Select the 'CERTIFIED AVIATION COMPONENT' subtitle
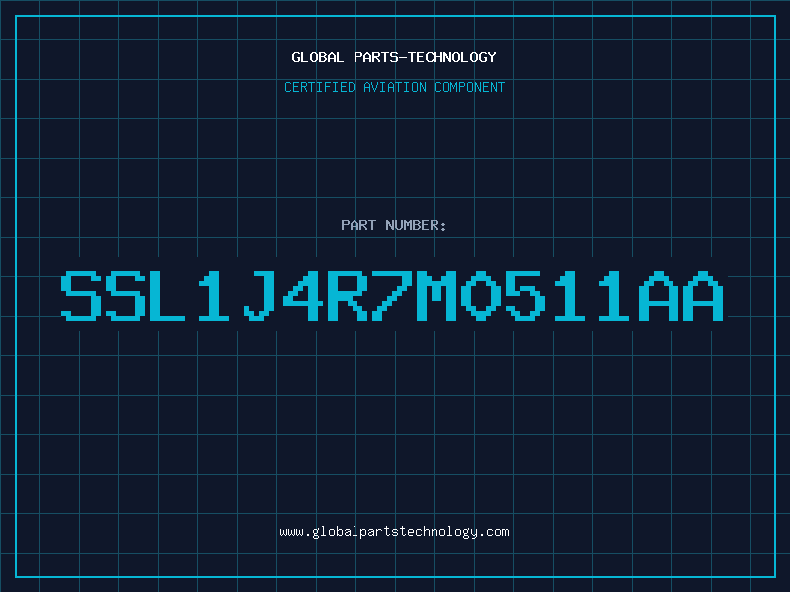 (394, 87)
